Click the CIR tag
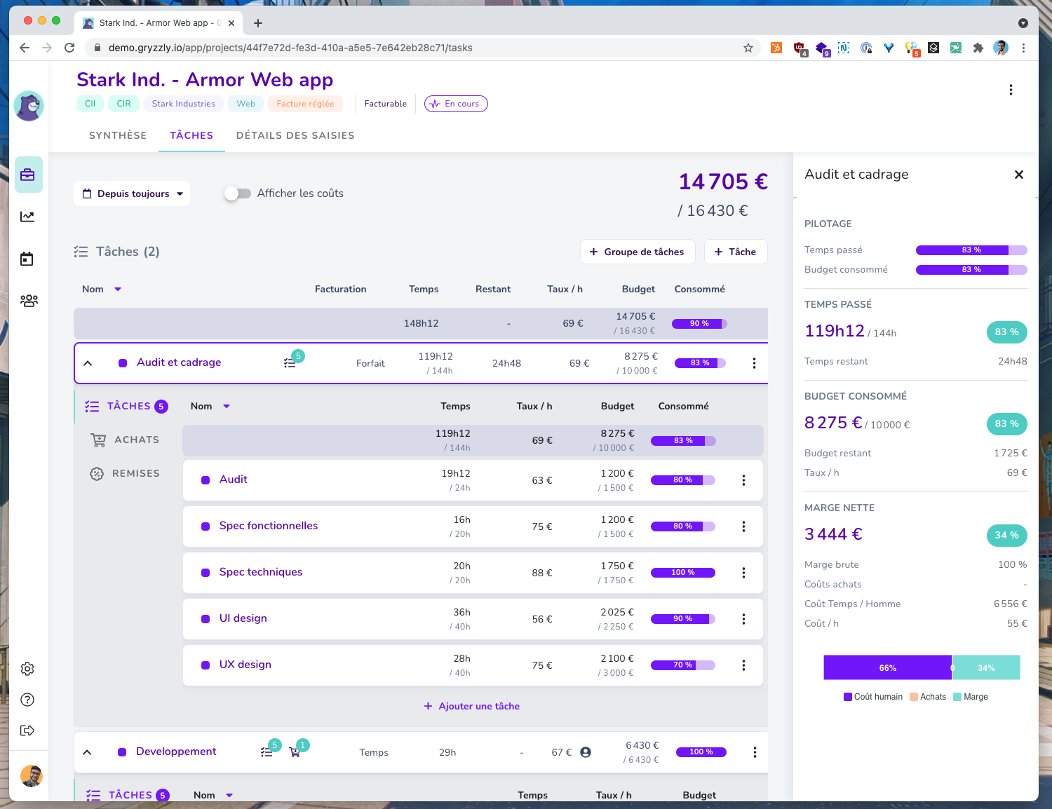Image resolution: width=1052 pixels, height=809 pixels. [x=123, y=104]
